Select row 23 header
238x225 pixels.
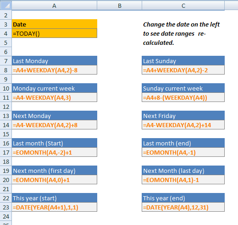point(6,207)
